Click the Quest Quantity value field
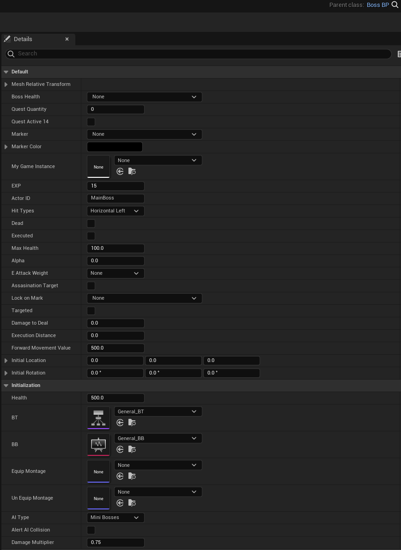This screenshot has height=550, width=401. [x=115, y=109]
